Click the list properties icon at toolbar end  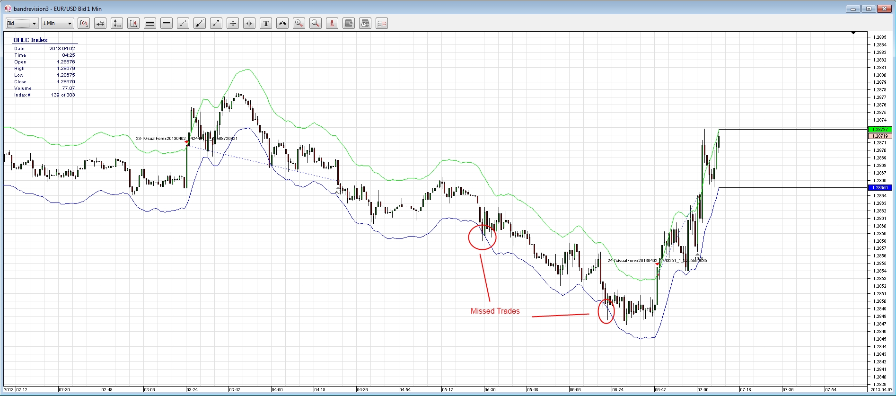[x=382, y=23]
